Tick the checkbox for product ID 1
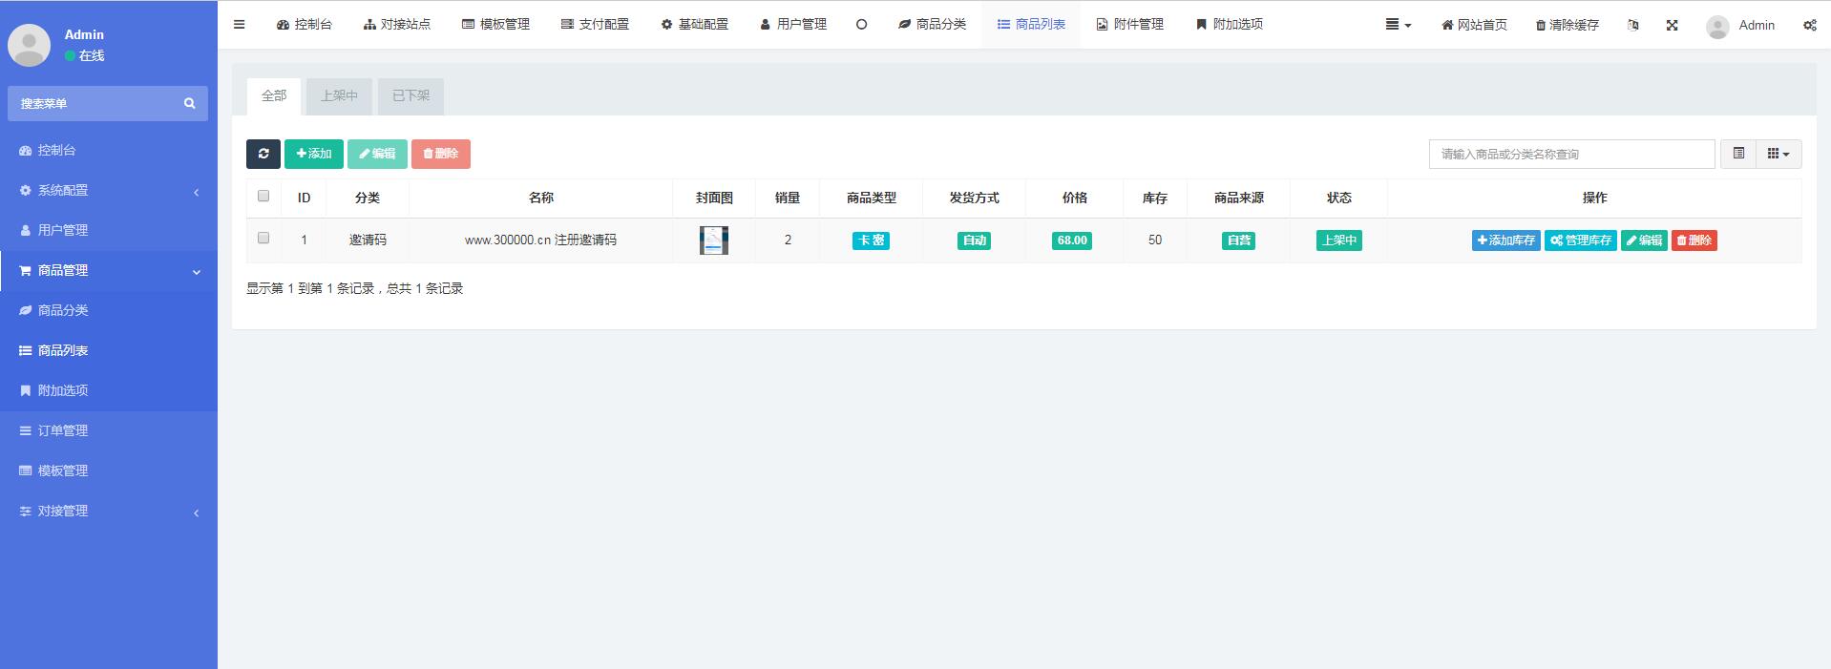Screen dimensions: 1831x669 coord(263,239)
